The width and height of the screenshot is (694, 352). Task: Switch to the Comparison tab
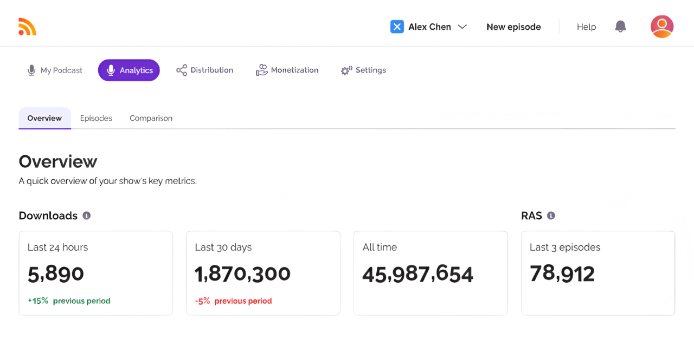(x=151, y=118)
